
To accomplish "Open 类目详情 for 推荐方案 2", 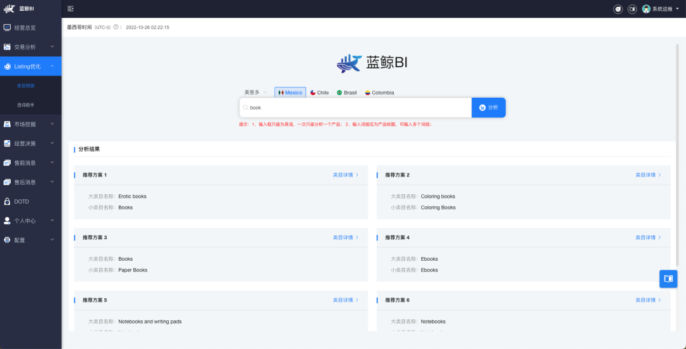I will [649, 174].
